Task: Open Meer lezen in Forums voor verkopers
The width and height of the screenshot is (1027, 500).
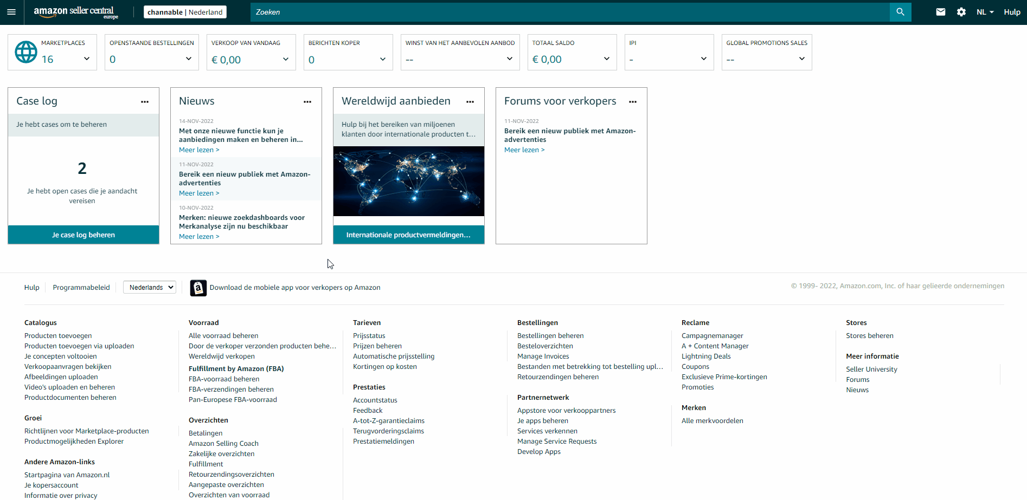Action: pyautogui.click(x=524, y=150)
